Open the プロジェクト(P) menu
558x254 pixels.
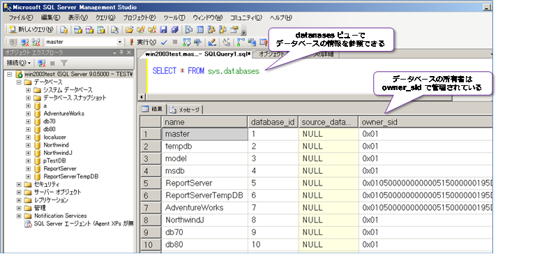[139, 18]
